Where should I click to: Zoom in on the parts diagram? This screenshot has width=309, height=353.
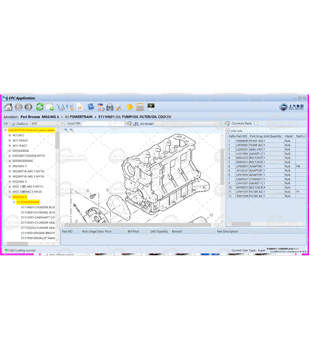66,130
